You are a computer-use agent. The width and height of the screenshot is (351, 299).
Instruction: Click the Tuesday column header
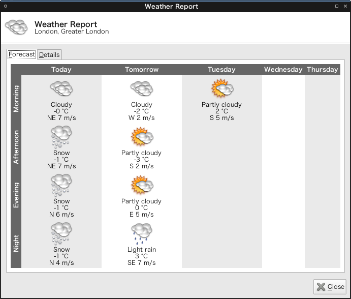click(221, 70)
